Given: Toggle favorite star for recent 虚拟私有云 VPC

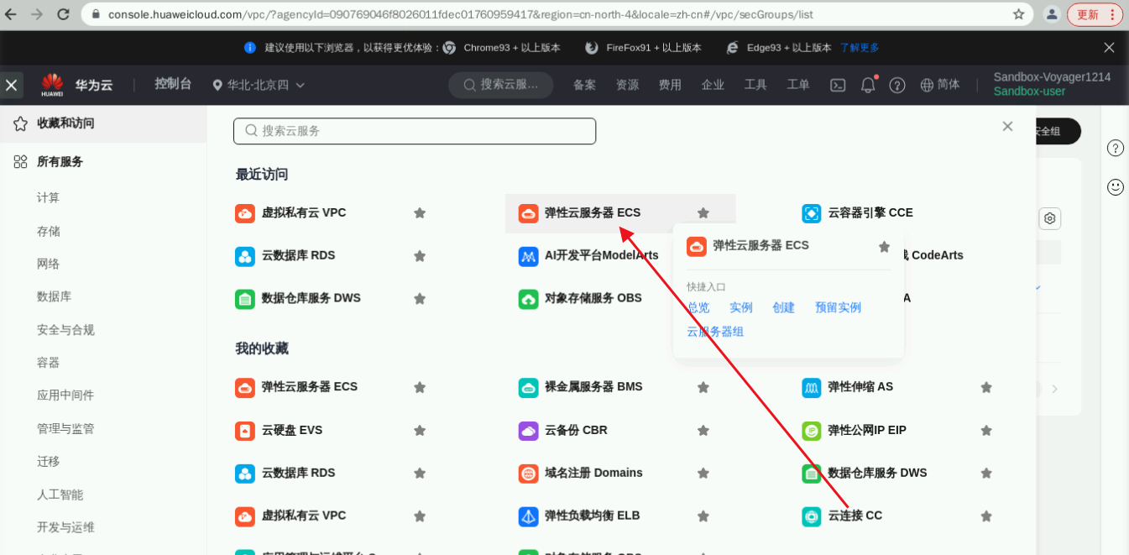Looking at the screenshot, I should [420, 213].
